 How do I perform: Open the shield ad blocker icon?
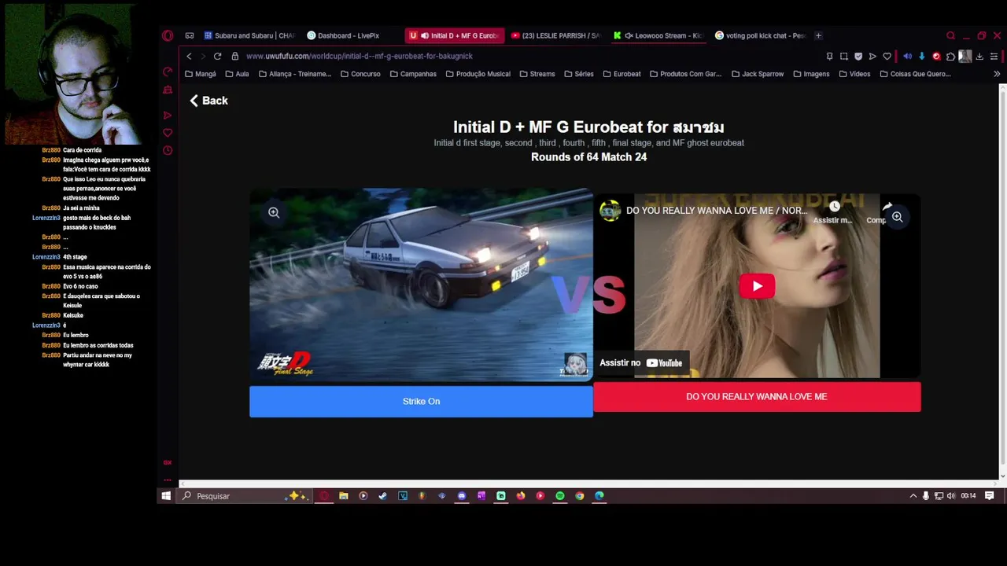[x=858, y=56]
